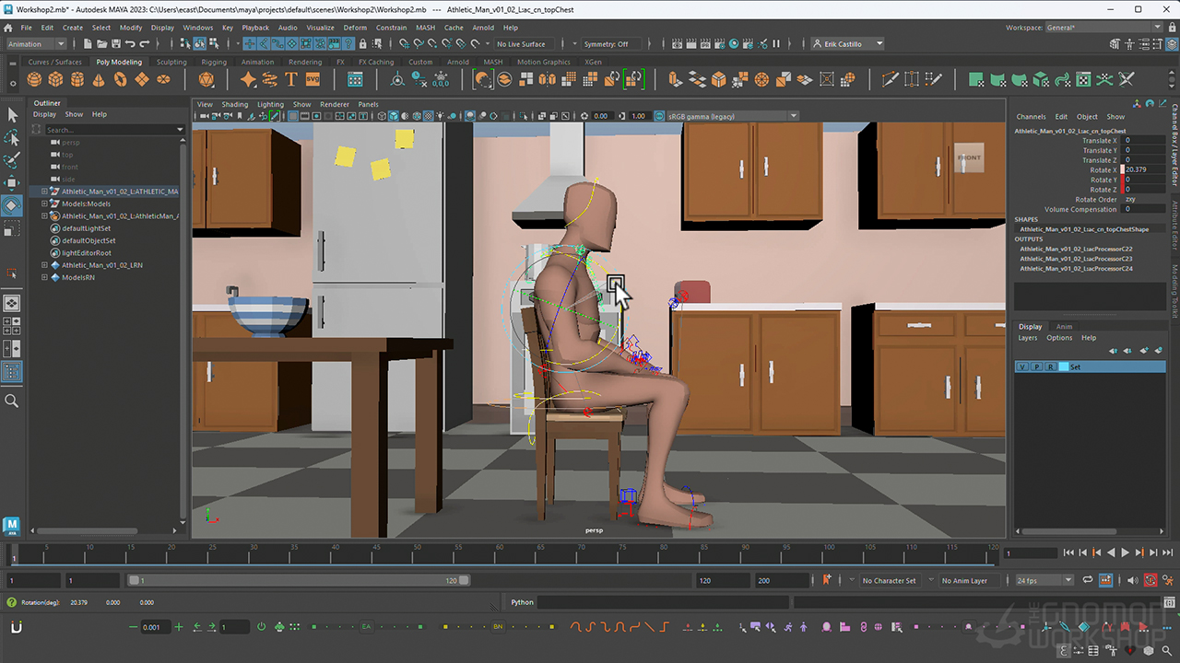
Task: Click the SVG creation shelf icon
Action: [313, 79]
